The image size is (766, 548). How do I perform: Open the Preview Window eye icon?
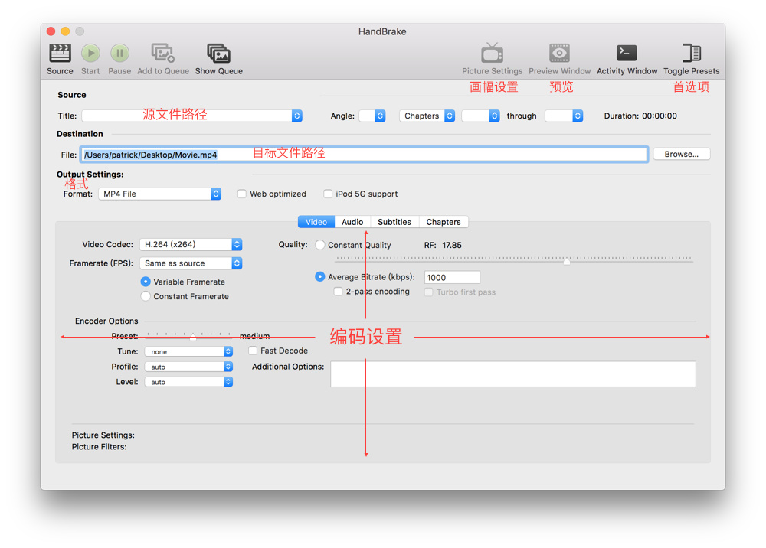pos(559,53)
